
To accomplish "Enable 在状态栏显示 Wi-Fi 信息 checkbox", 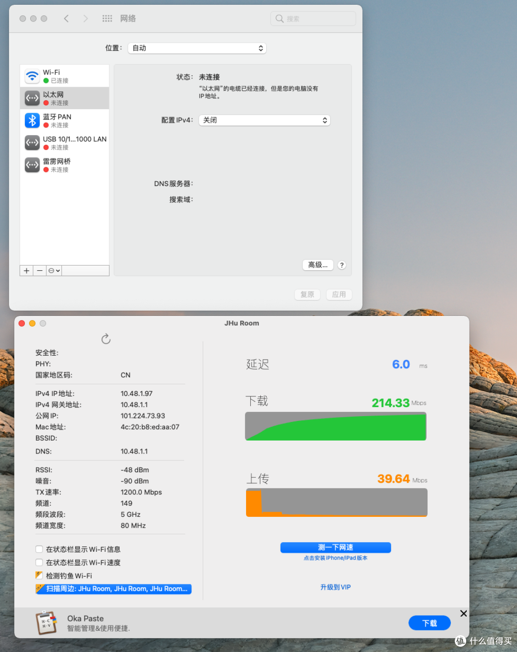I will (x=39, y=549).
